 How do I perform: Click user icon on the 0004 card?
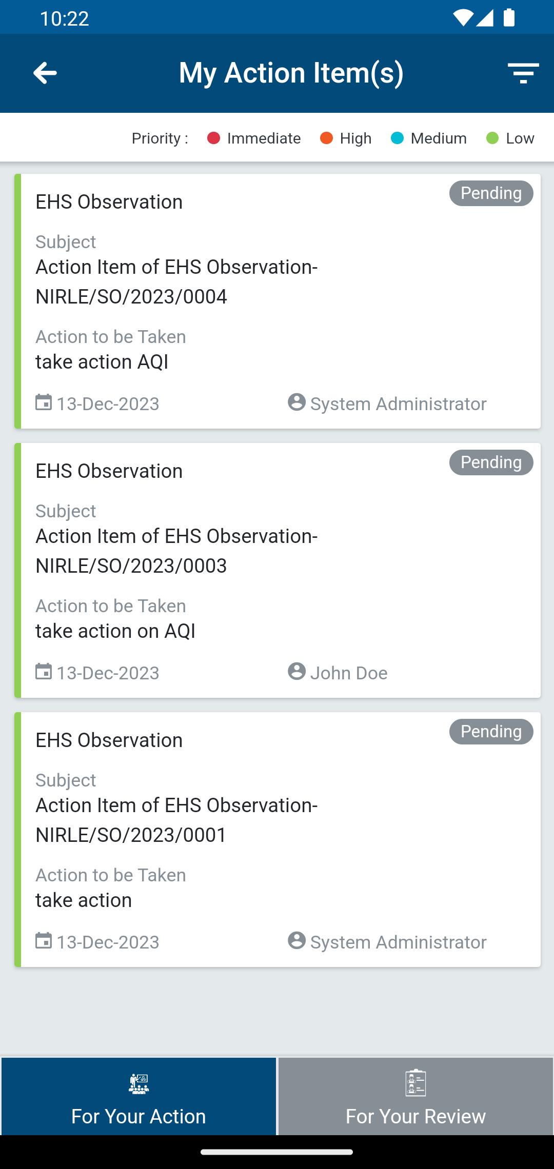point(296,402)
